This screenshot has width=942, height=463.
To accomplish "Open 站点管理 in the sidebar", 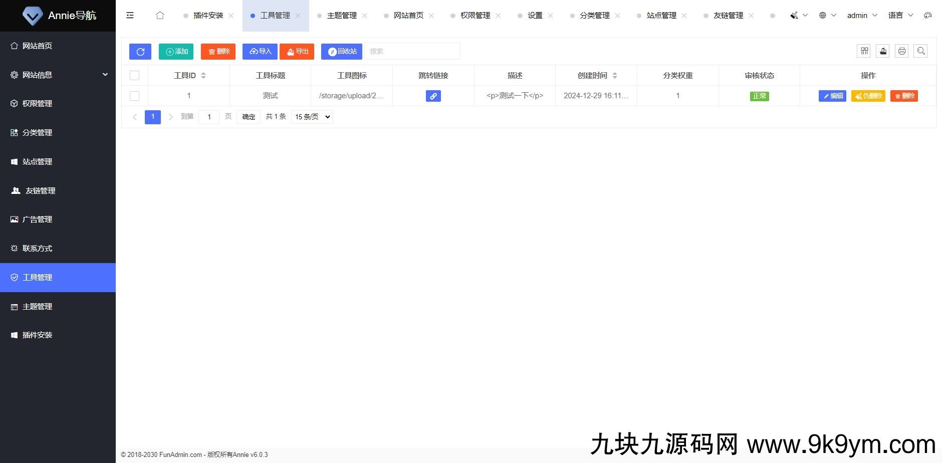I will [58, 161].
